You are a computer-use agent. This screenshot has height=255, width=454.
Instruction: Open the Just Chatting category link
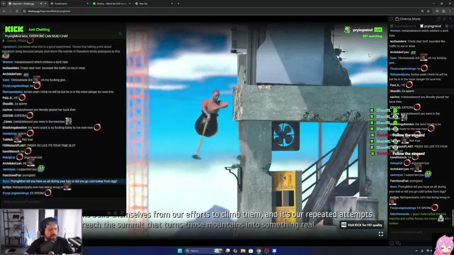[39, 29]
